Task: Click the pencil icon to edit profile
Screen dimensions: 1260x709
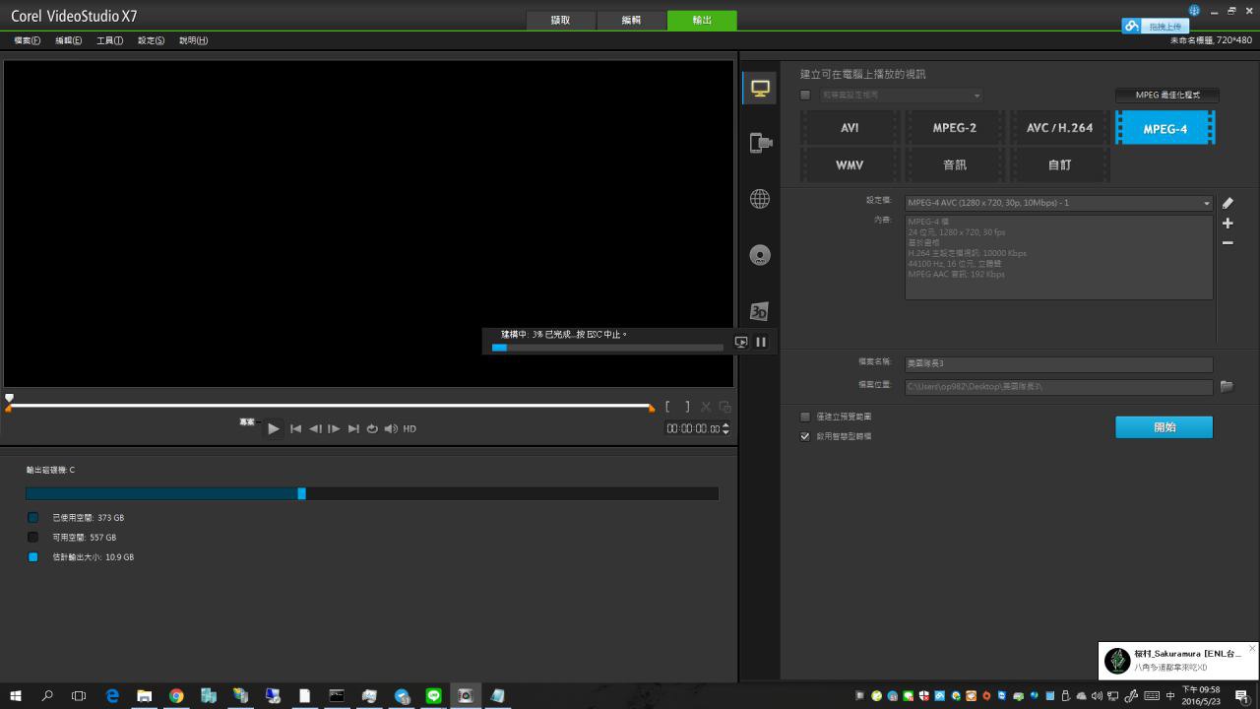Action: click(1228, 204)
